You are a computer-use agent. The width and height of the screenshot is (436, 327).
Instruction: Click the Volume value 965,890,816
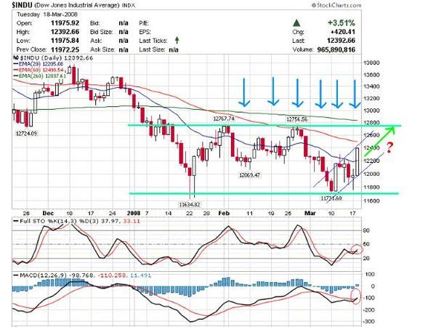[336, 49]
